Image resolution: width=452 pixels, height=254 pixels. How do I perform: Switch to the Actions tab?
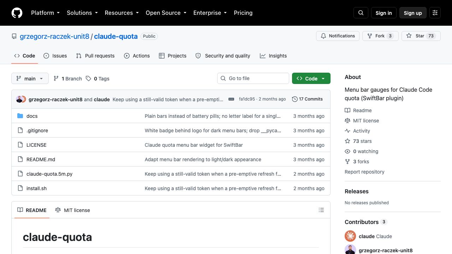[137, 56]
